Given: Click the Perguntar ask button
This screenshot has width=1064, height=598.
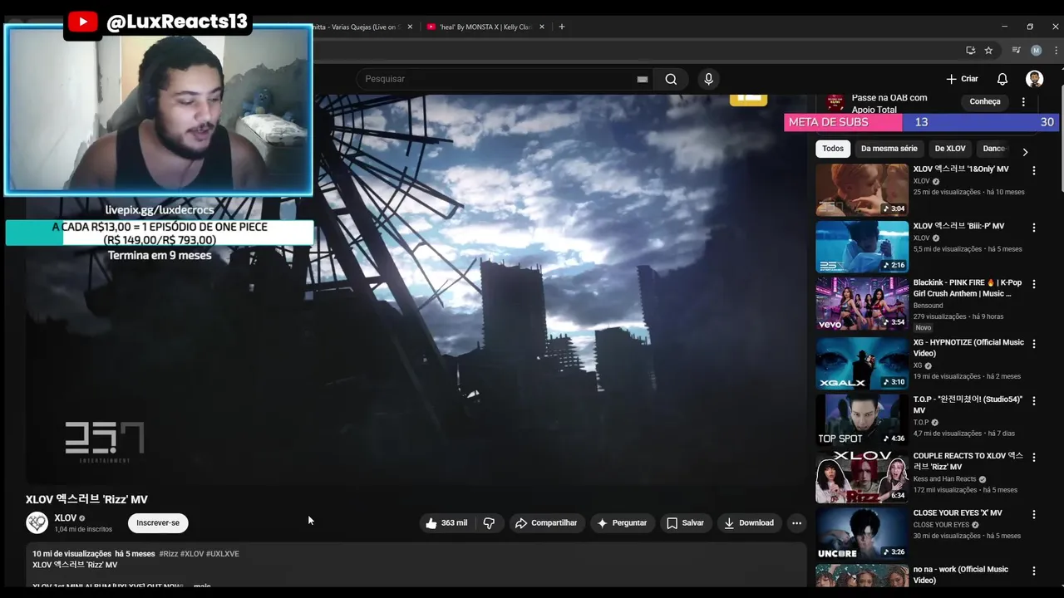Looking at the screenshot, I should coord(622,523).
